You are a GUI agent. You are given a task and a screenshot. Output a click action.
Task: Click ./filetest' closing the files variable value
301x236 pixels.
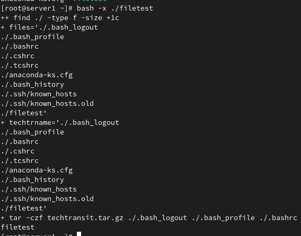pyautogui.click(x=24, y=113)
